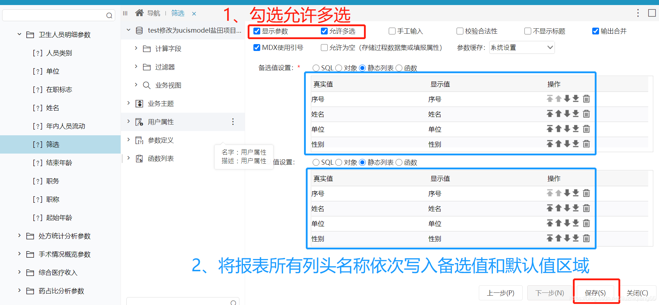
Task: Move 性别 to top in lower table
Action: (x=550, y=238)
